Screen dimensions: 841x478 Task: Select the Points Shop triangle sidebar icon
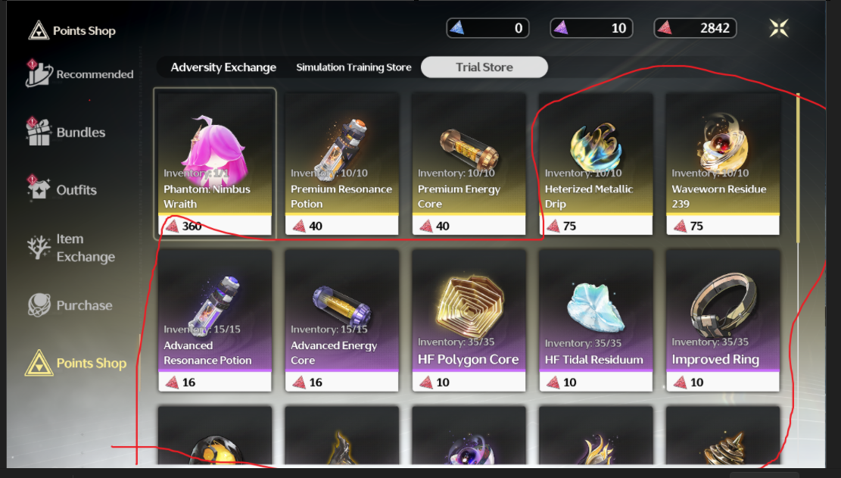[x=39, y=363]
